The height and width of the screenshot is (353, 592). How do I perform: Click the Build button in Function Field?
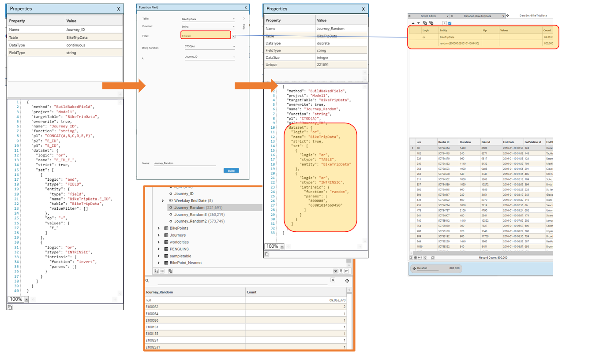pyautogui.click(x=231, y=171)
